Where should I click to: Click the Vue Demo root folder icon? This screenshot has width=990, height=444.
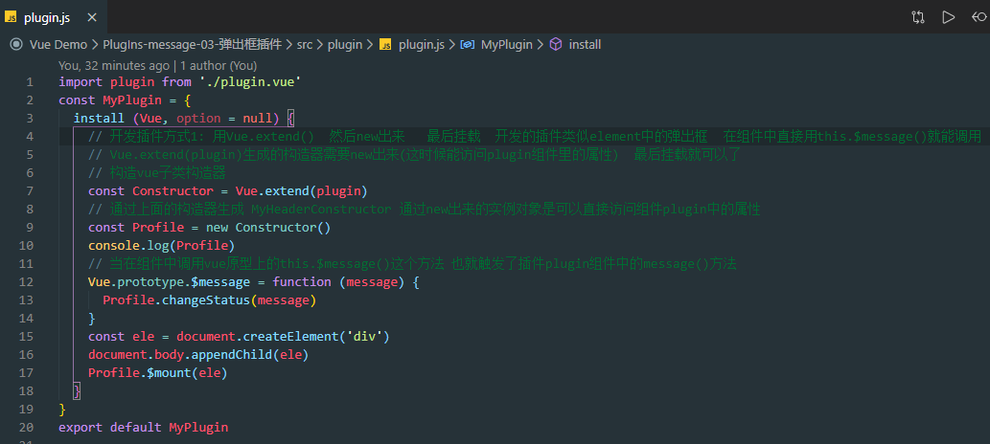tap(16, 44)
